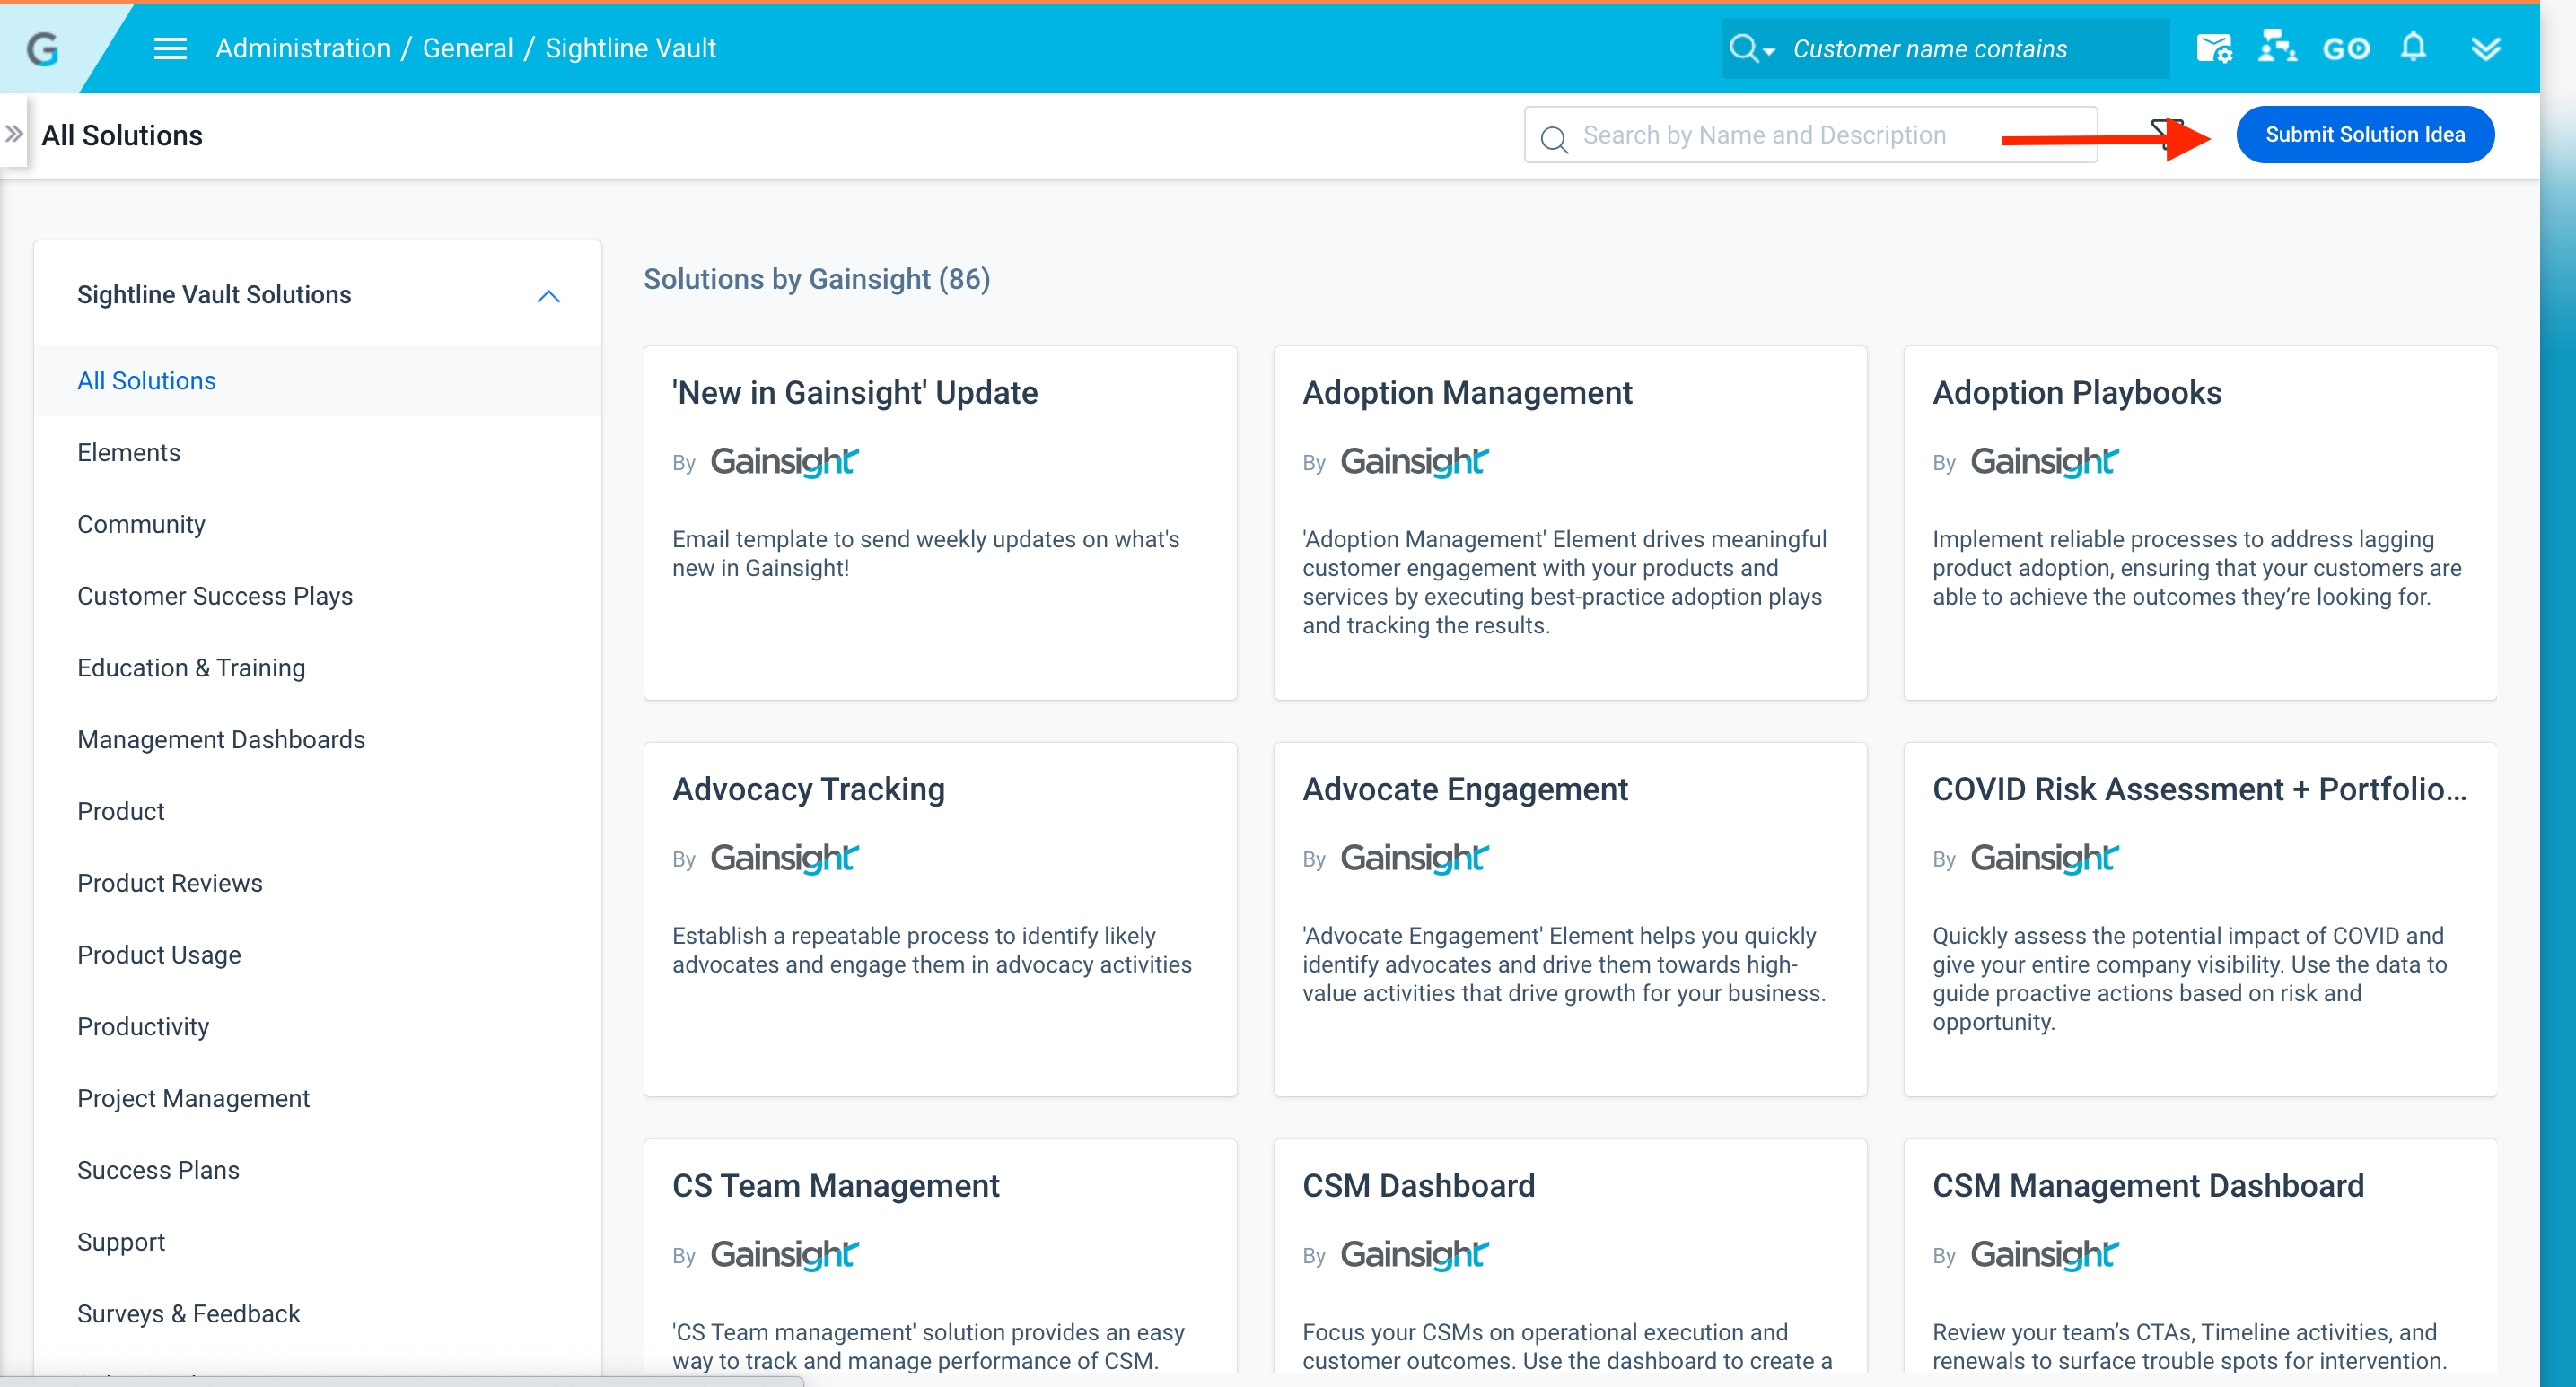Select Surveys & Feedback category
Image resolution: width=2576 pixels, height=1387 pixels.
(x=318, y=1314)
